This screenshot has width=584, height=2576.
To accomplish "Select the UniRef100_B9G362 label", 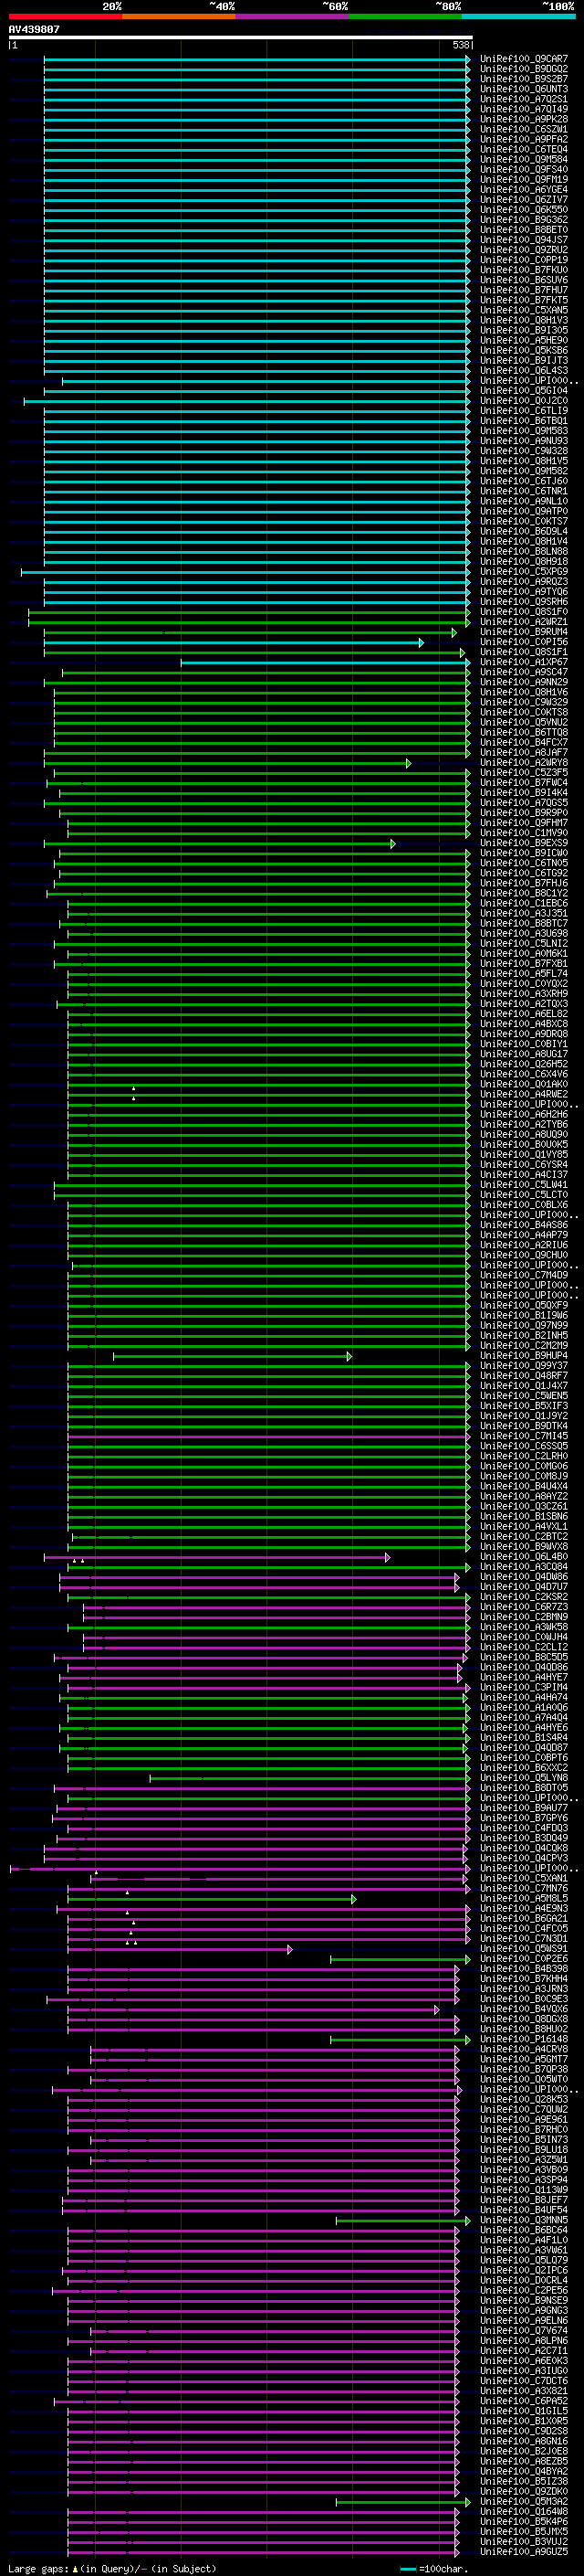I will (524, 220).
